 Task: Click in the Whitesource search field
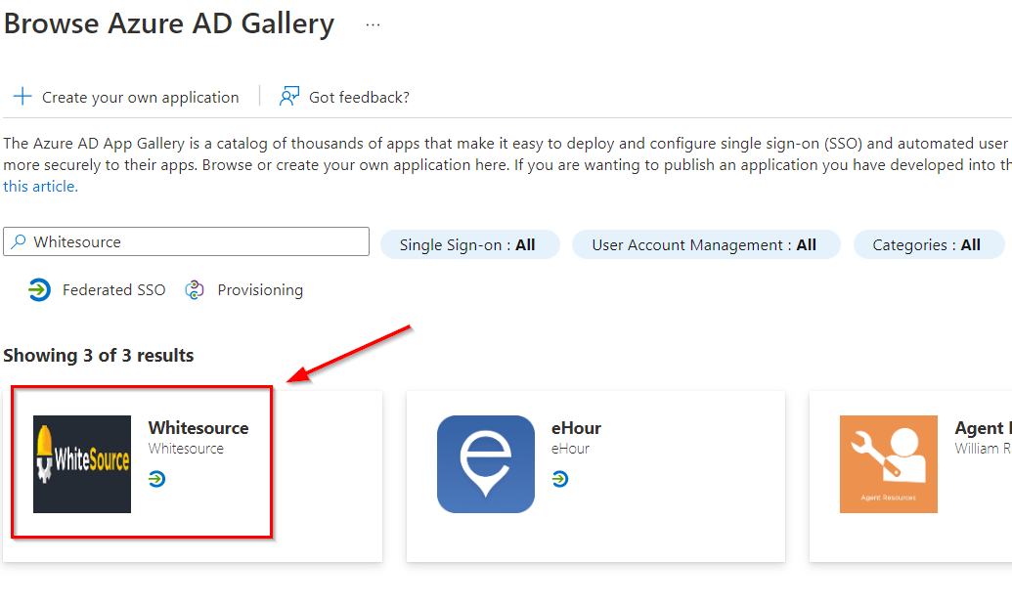point(196,242)
